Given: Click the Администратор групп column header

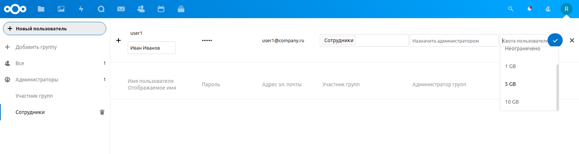Looking at the screenshot, I should point(439,84).
